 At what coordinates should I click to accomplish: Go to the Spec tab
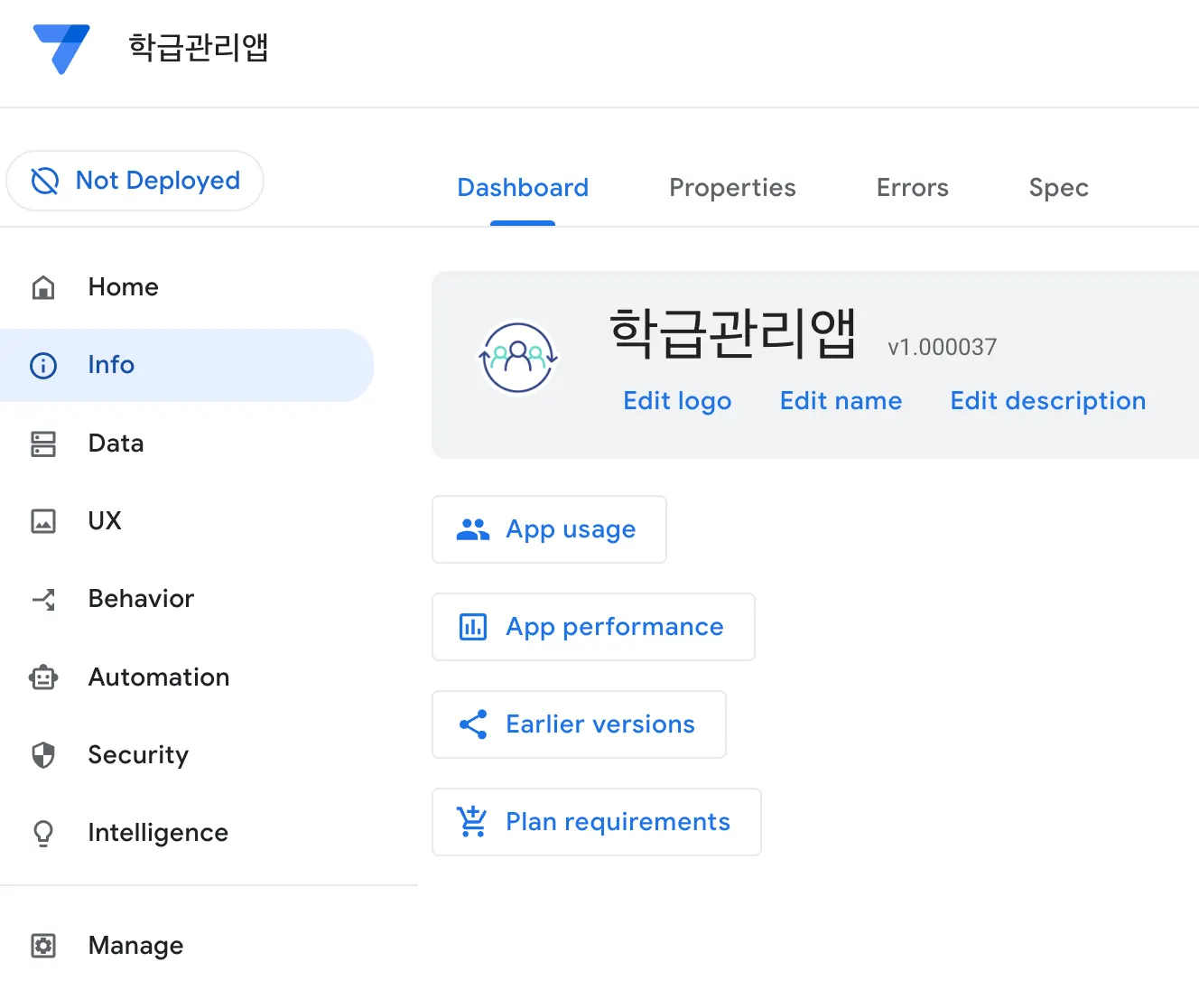[x=1058, y=188]
